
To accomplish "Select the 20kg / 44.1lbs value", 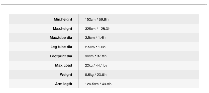I will 96,66.
